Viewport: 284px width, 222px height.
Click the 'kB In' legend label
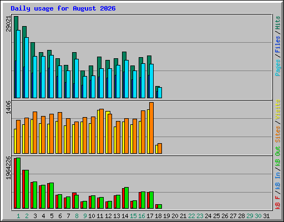[277, 180]
